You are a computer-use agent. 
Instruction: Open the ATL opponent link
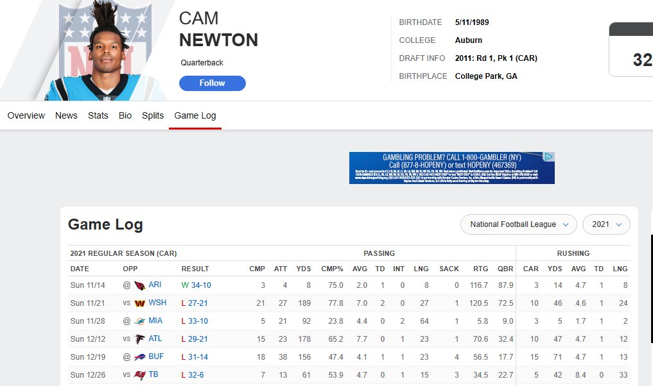pyautogui.click(x=155, y=339)
